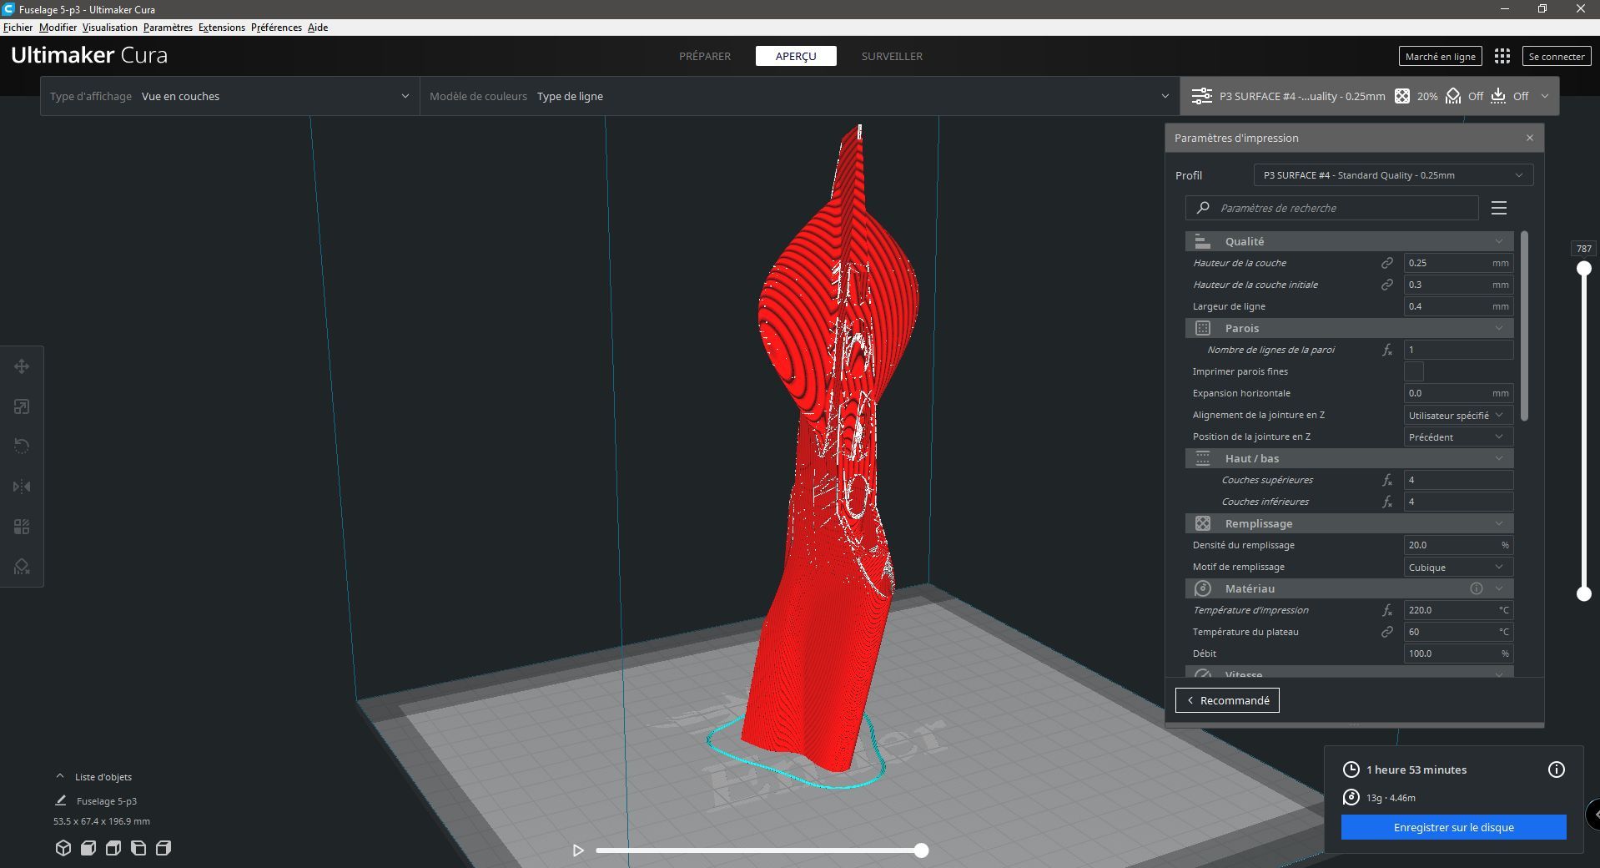
Task: Select the Mirror tool icon
Action: [x=22, y=487]
